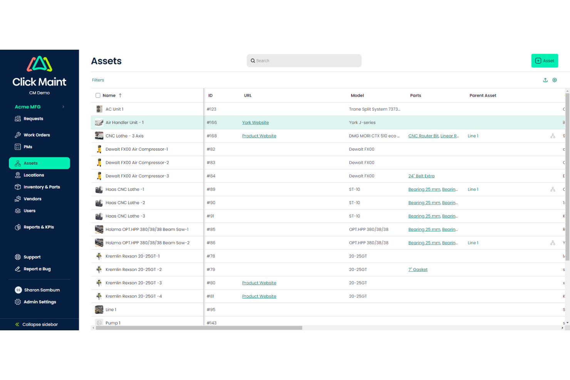Select Kremlin Rexson 20-25GT -4 name
Image resolution: width=570 pixels, height=380 pixels.
pyautogui.click(x=134, y=296)
